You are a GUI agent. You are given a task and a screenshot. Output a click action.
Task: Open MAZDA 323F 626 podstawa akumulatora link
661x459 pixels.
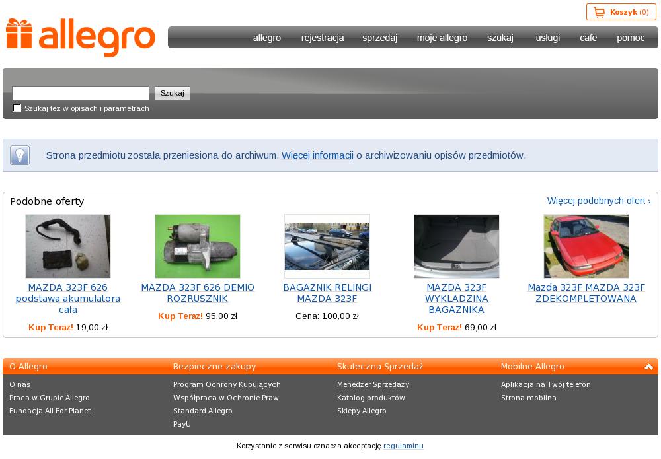coord(68,299)
